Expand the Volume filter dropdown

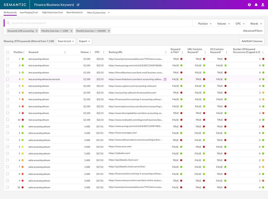click(224, 24)
